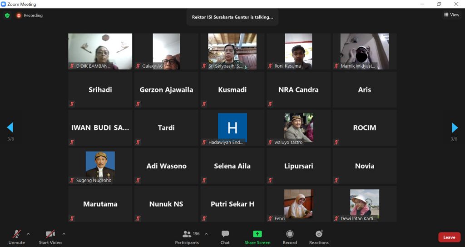Click the green Share Screen icon
The image size is (465, 247).
click(x=257, y=234)
